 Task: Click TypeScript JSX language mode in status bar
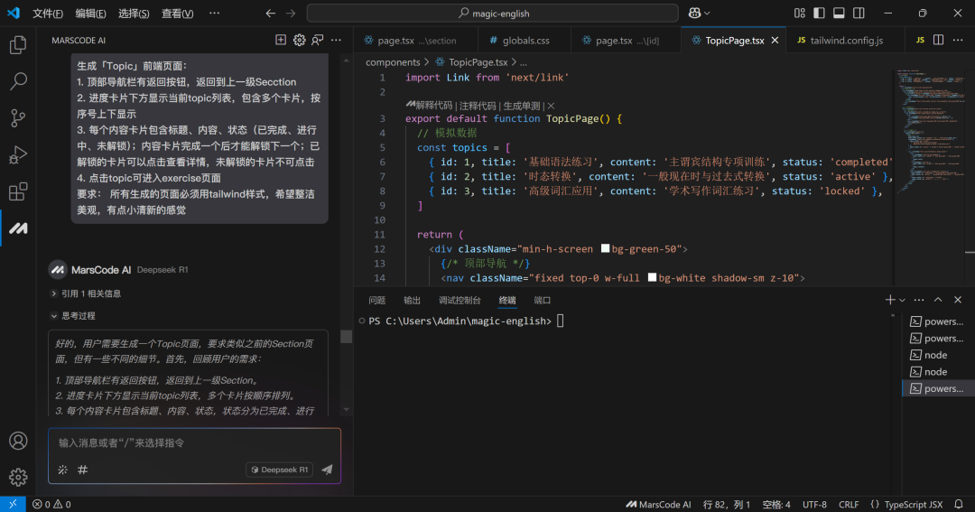913,505
